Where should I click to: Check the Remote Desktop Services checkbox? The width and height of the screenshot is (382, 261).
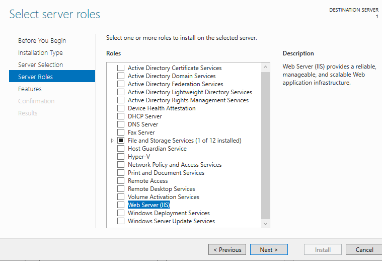coord(121,189)
